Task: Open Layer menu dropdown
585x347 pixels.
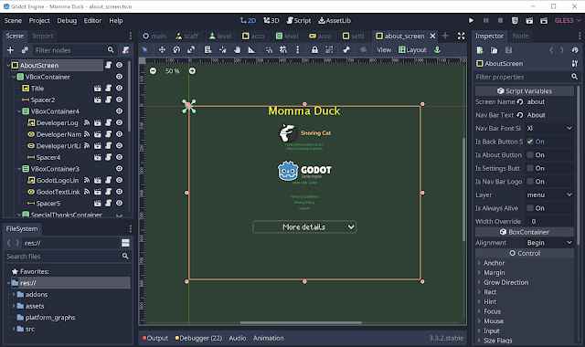Action: [x=549, y=195]
